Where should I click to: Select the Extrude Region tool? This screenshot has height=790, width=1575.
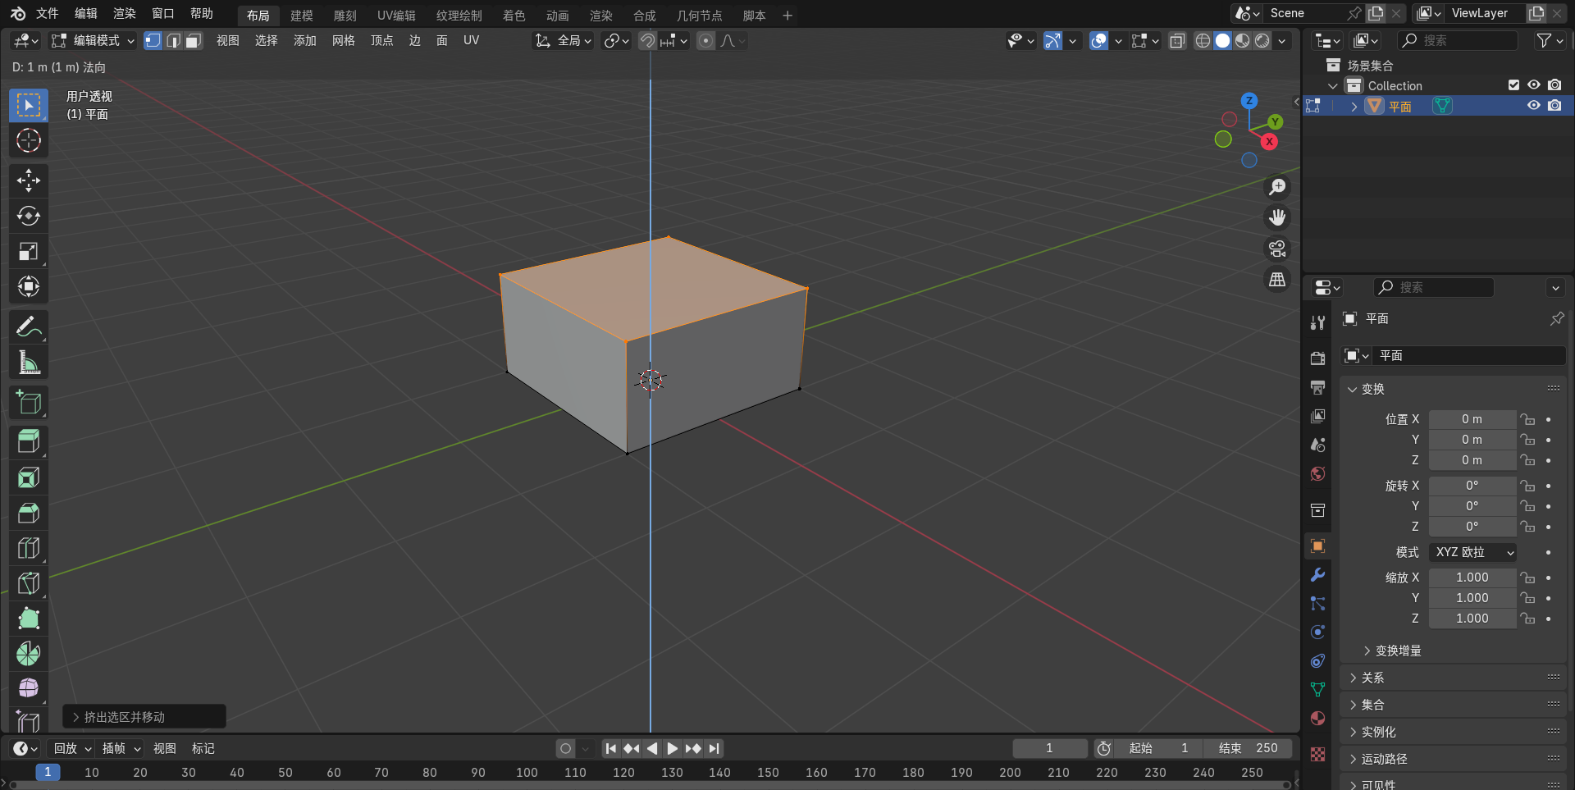[x=29, y=442]
